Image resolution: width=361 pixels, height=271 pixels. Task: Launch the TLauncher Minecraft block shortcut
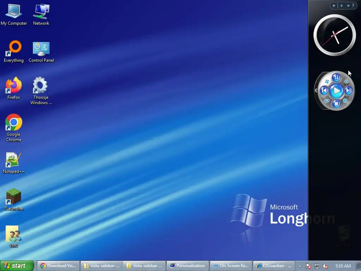click(x=14, y=200)
